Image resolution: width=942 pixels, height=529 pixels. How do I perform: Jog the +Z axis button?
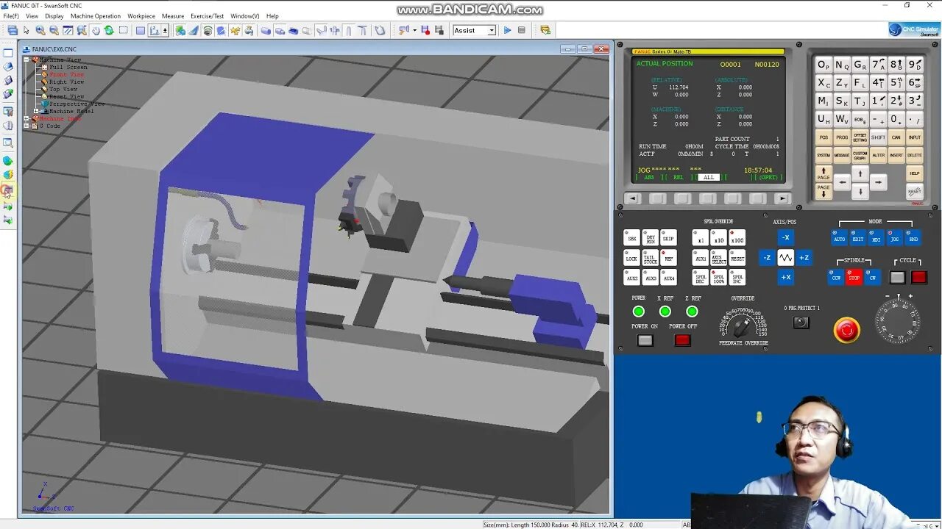[804, 258]
